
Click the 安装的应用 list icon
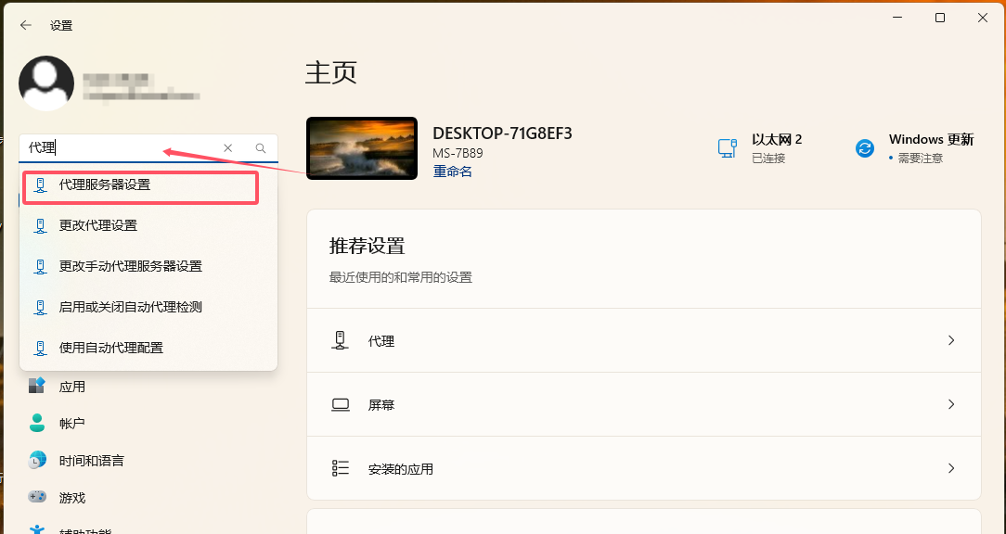click(340, 468)
